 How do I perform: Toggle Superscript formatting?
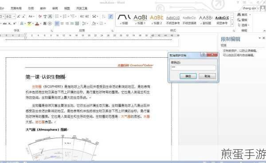pos(15,24)
